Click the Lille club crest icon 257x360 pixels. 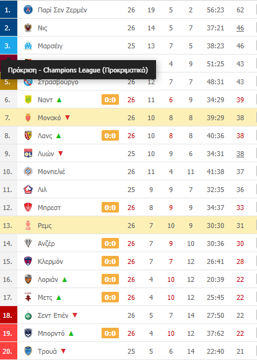[28, 190]
